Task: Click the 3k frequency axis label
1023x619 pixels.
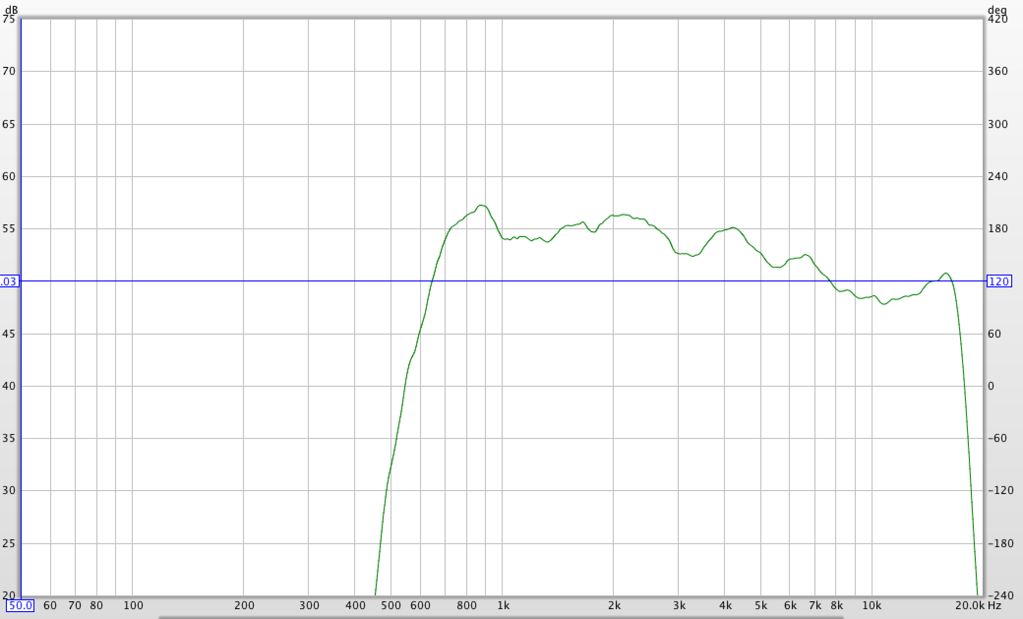Action: coord(679,605)
